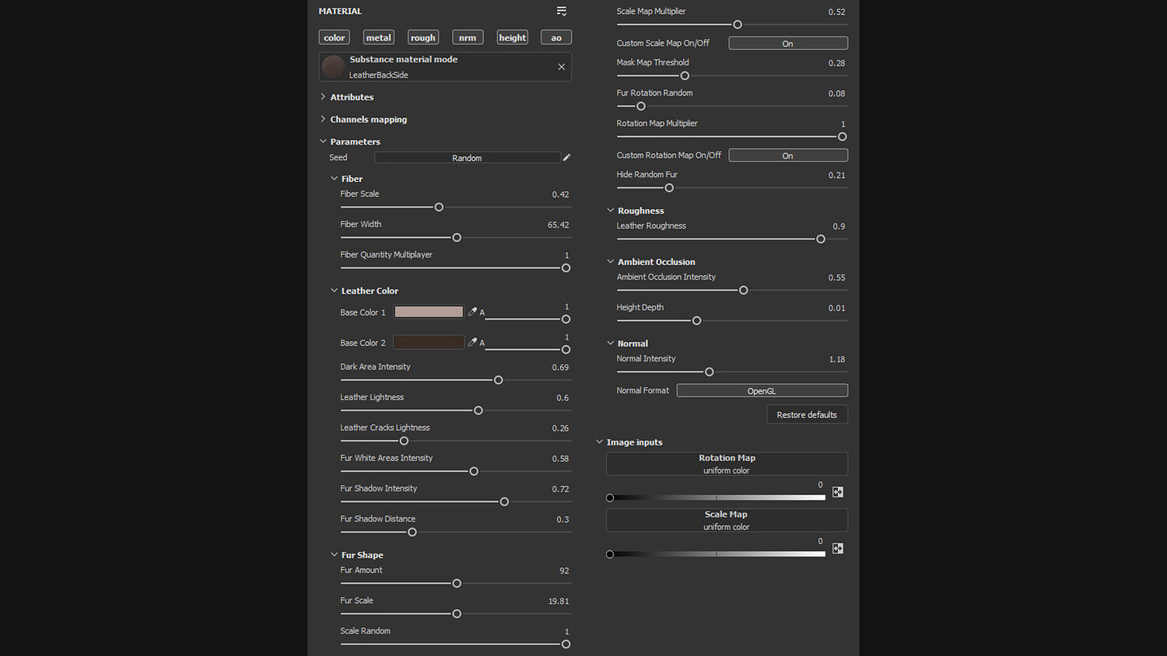Toggle the Custom Rotation Map On/Off button
The image size is (1167, 656).
[787, 155]
